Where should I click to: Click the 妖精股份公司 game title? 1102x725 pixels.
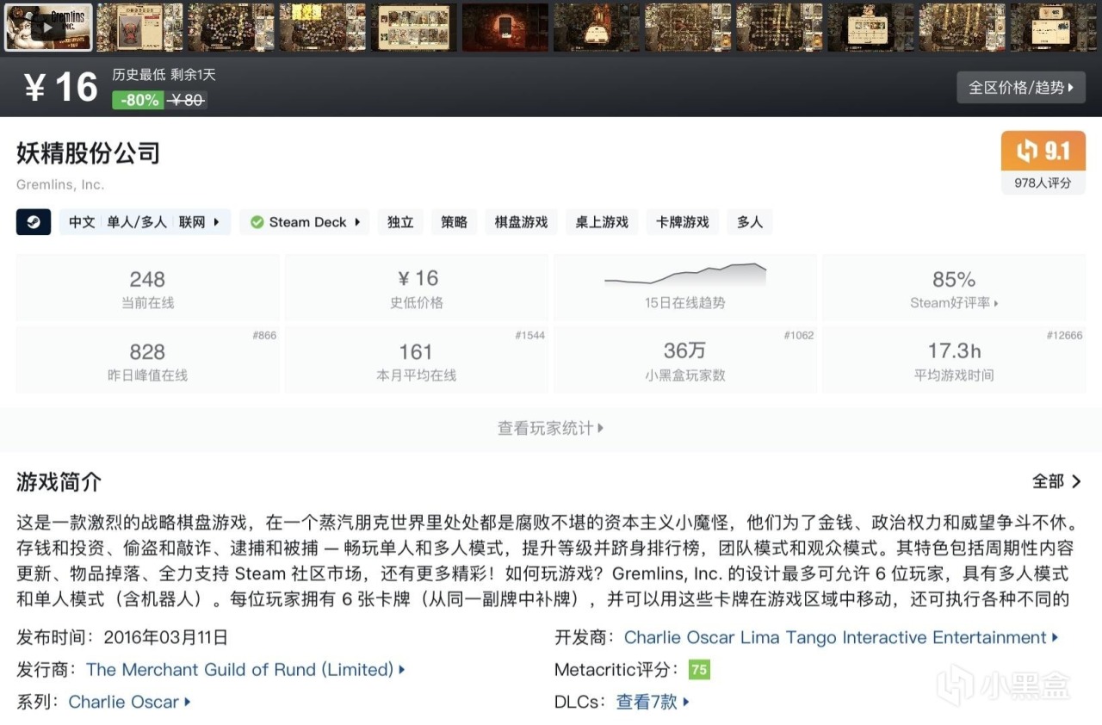89,153
